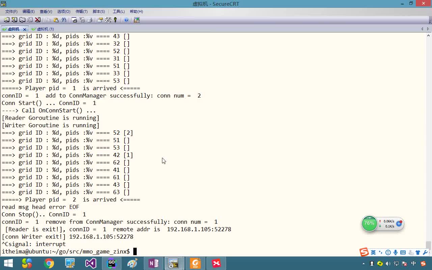Open the Help question-mark icon
Image resolution: width=432 pixels, height=270 pixels.
(126, 20)
